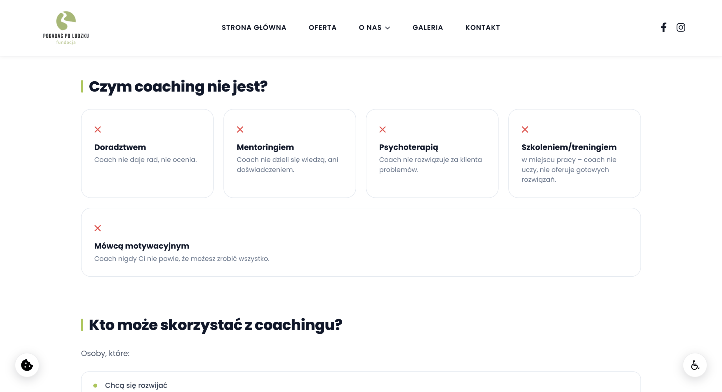This screenshot has height=392, width=722.
Task: Expand the O NAS dropdown chevron
Action: pyautogui.click(x=388, y=28)
